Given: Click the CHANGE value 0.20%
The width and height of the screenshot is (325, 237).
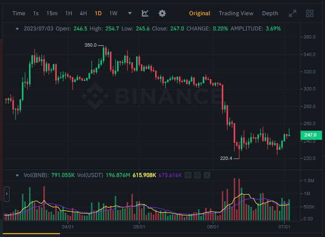Looking at the screenshot, I should click(x=220, y=29).
